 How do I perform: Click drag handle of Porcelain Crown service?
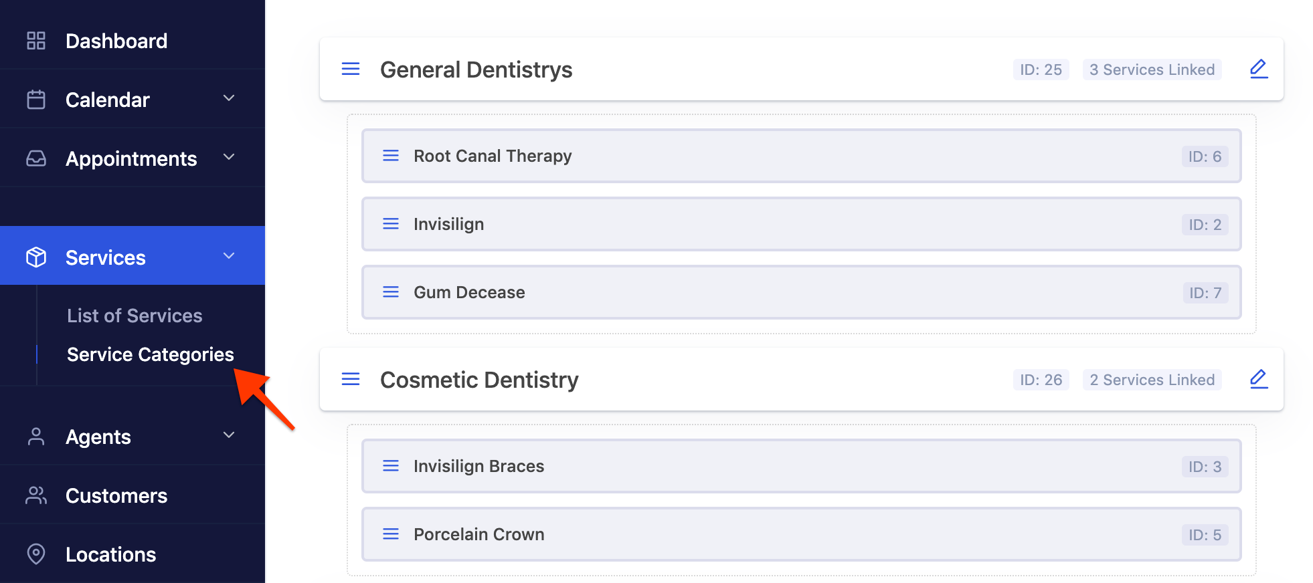(391, 534)
